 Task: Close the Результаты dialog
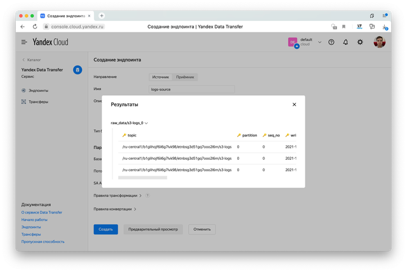[294, 104]
